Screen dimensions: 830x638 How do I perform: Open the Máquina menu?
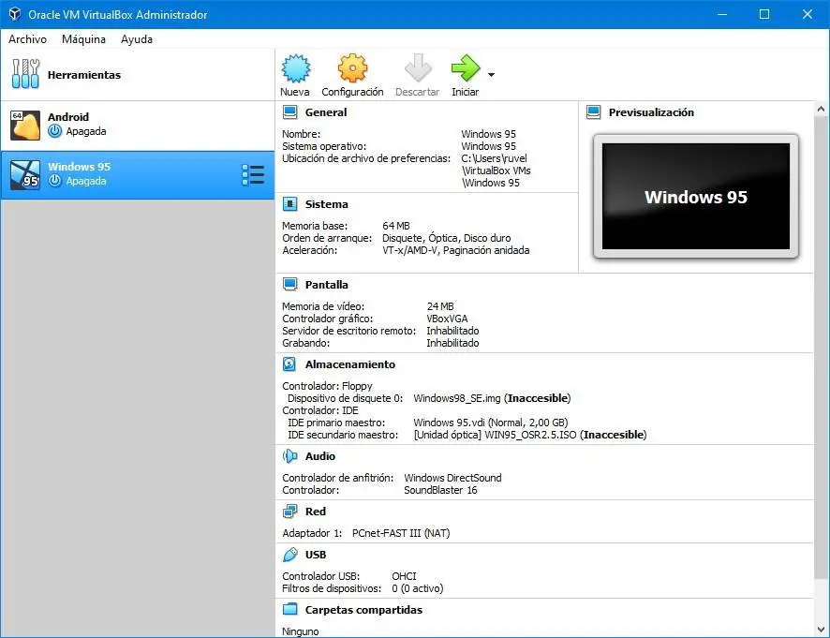point(83,39)
